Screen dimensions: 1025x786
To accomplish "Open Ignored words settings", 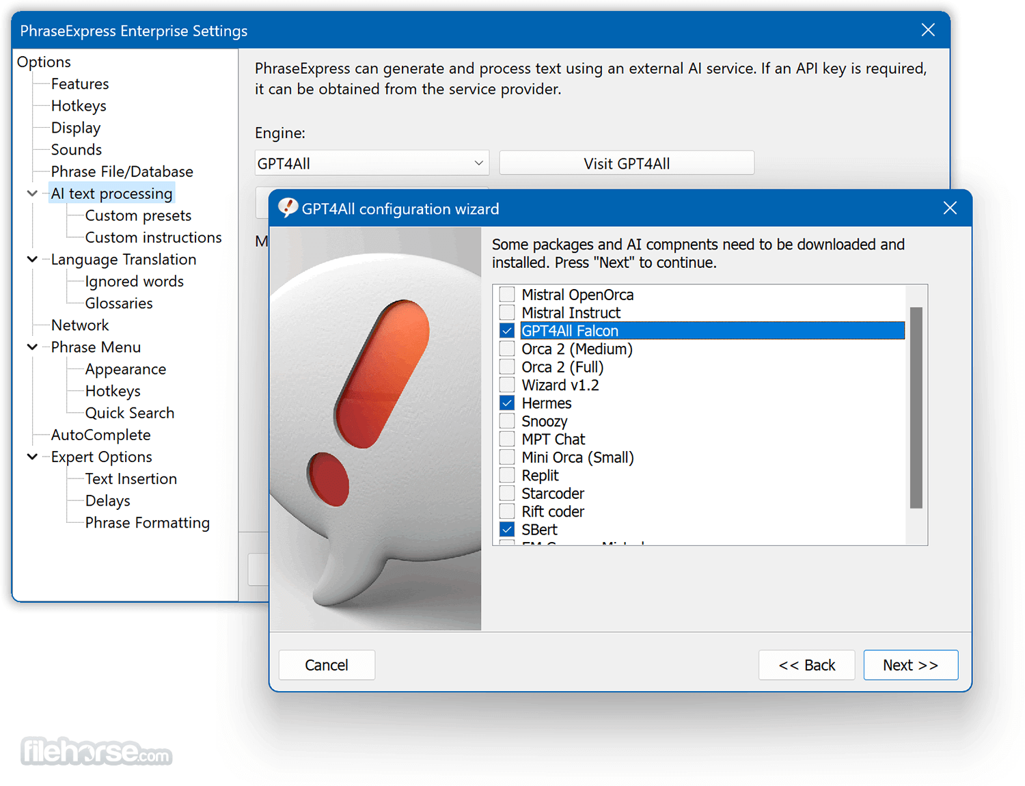I will [135, 281].
